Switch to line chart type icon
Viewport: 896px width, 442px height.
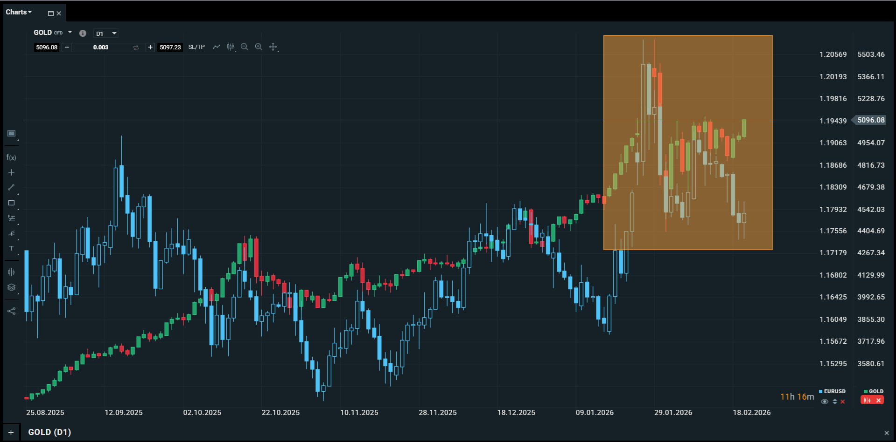216,47
